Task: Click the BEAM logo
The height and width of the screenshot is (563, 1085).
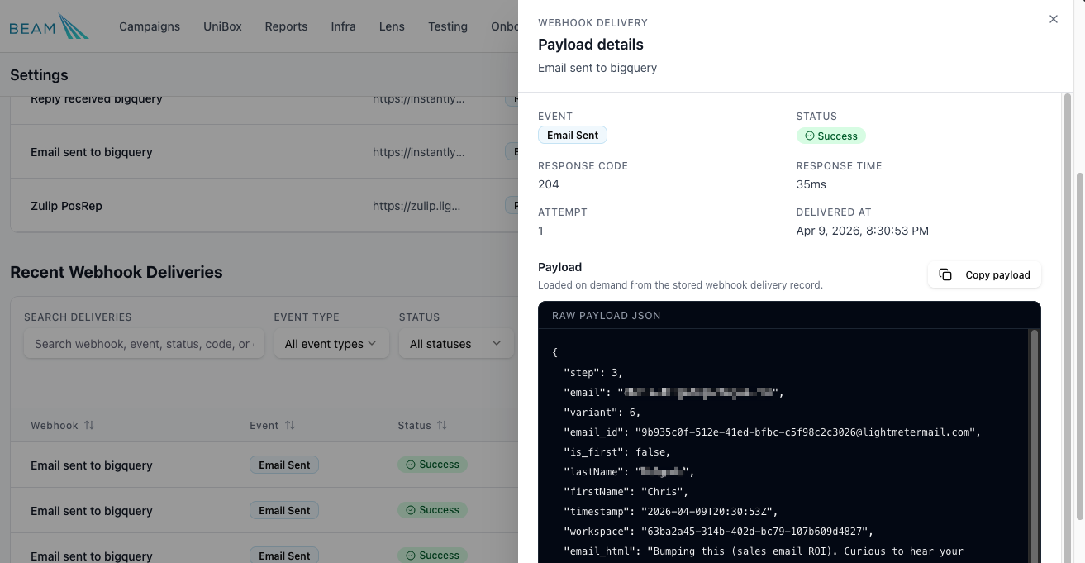Action: (x=49, y=26)
